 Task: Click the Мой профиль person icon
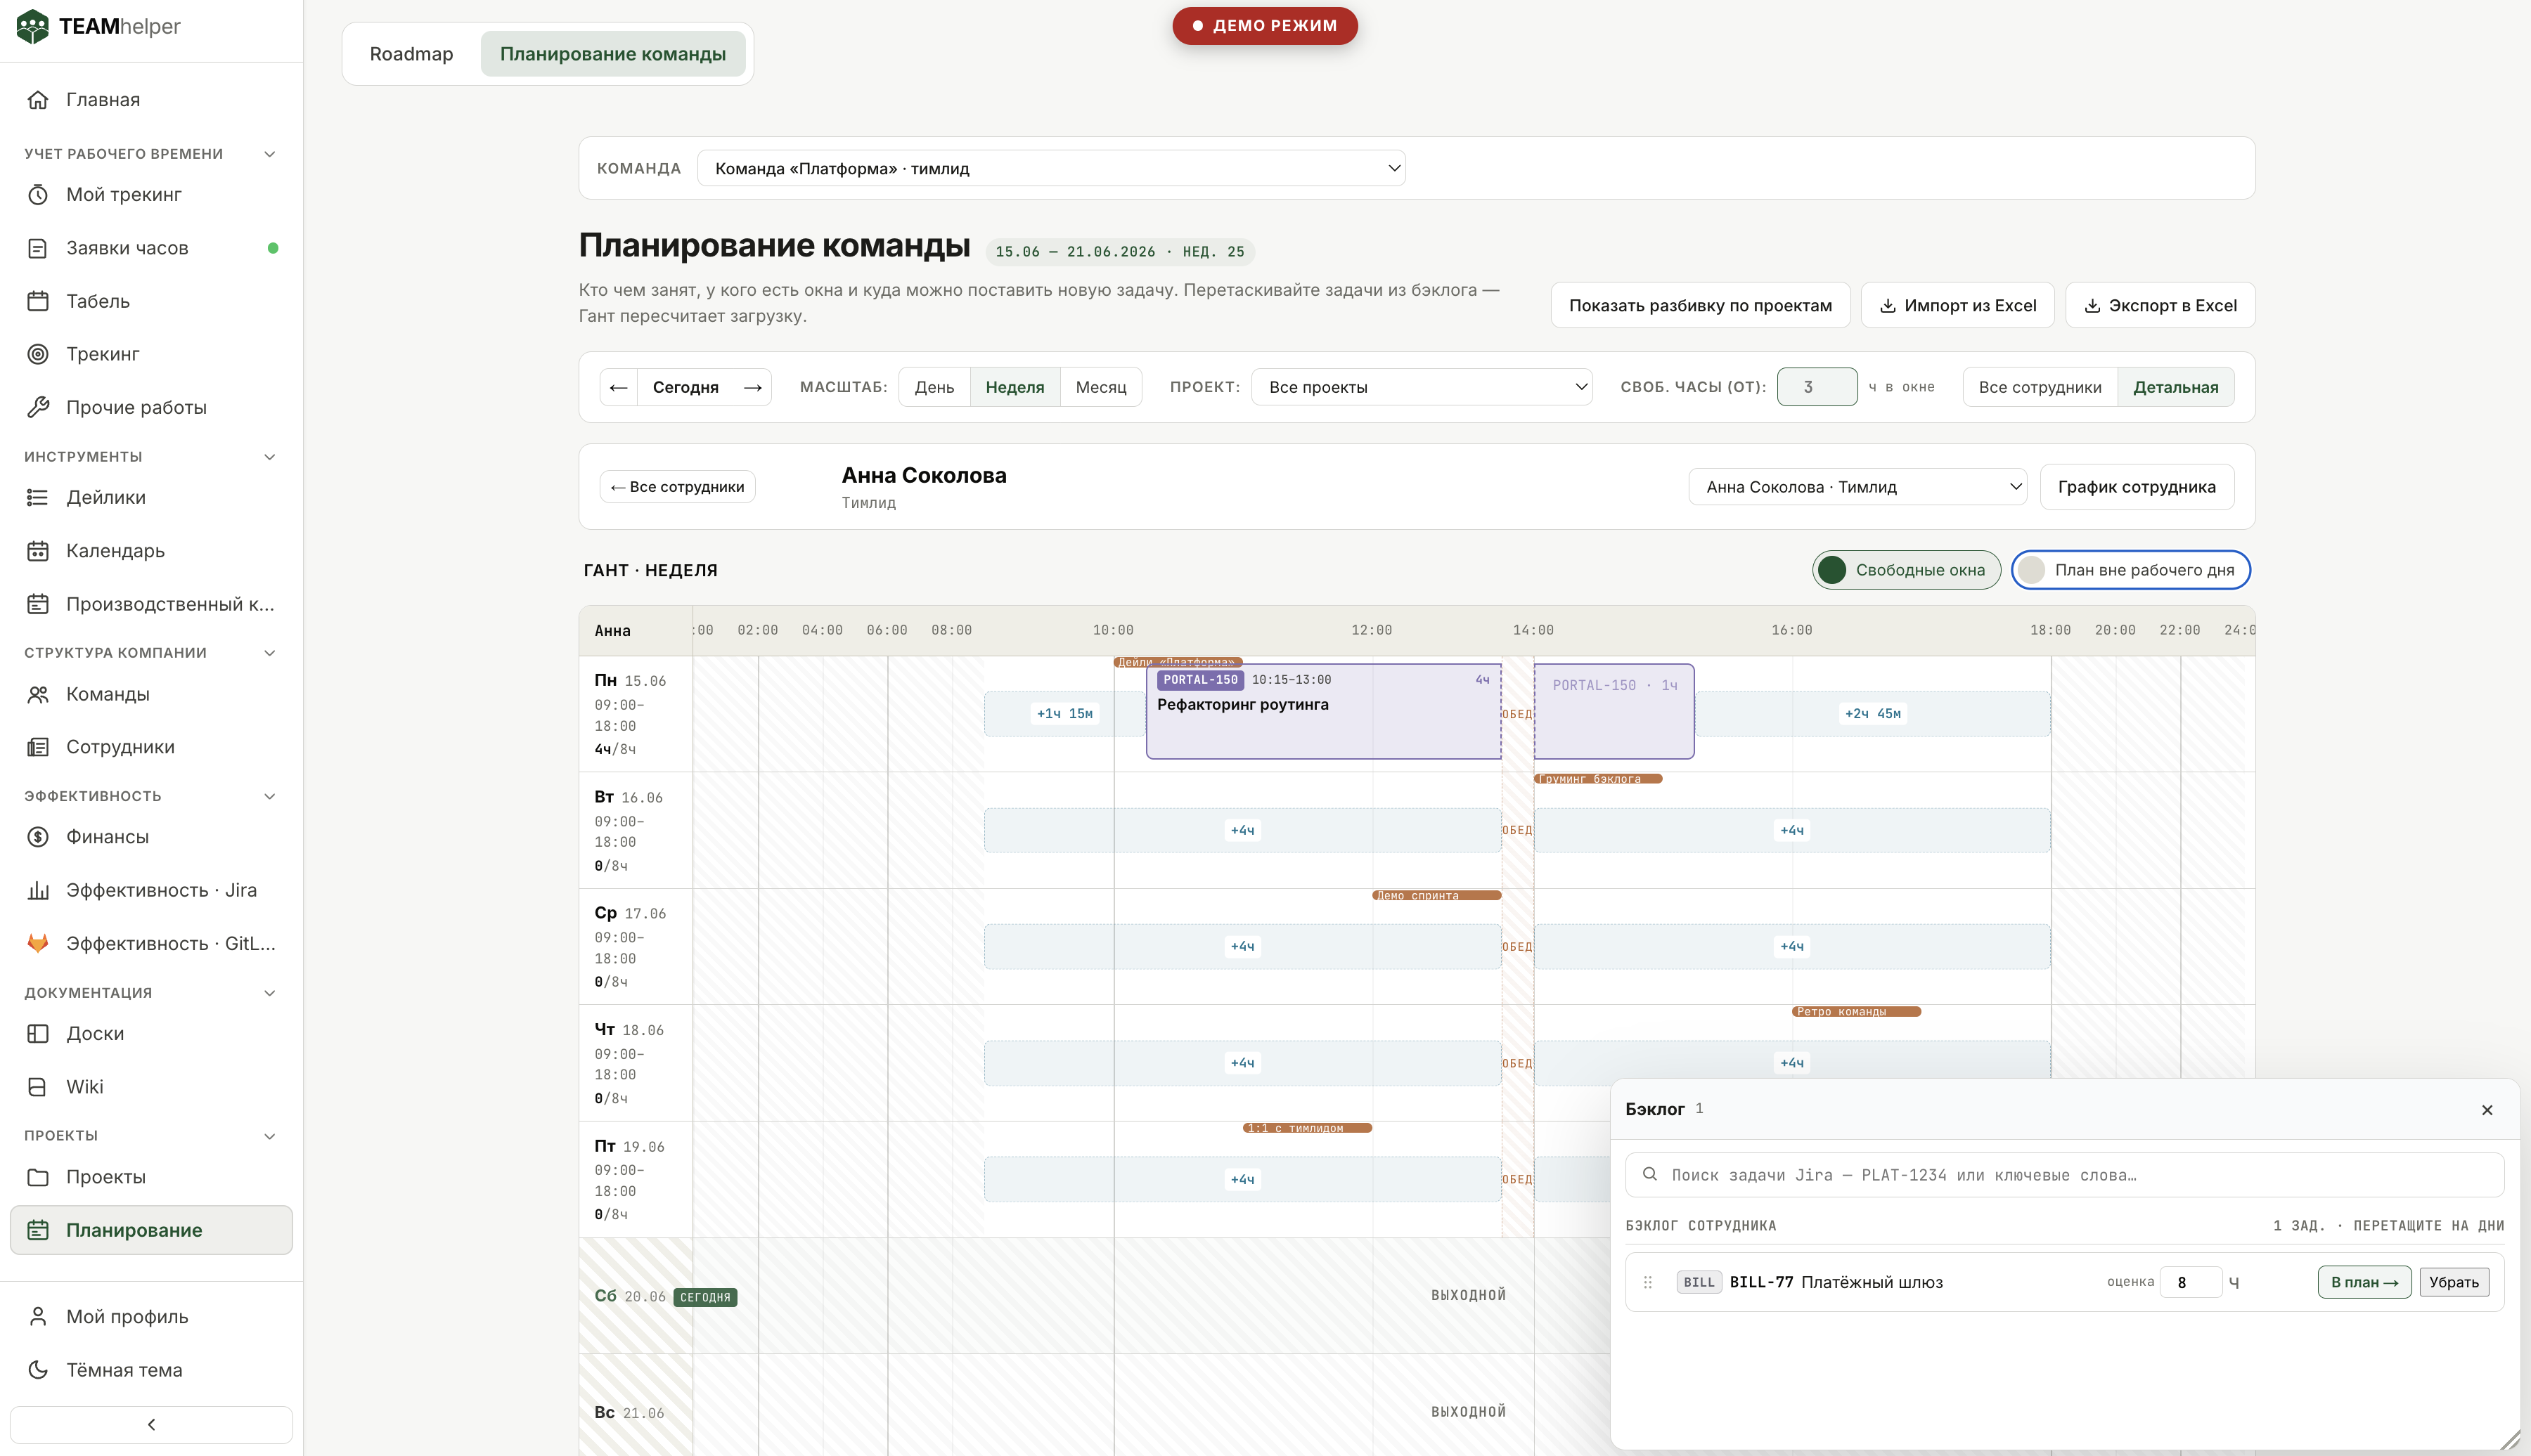click(x=38, y=1317)
